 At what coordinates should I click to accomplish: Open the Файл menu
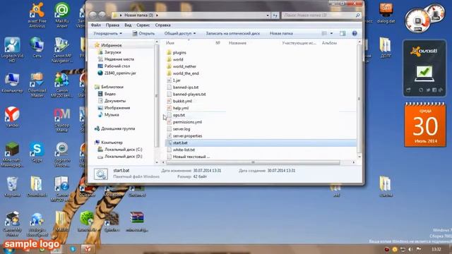[x=96, y=25]
